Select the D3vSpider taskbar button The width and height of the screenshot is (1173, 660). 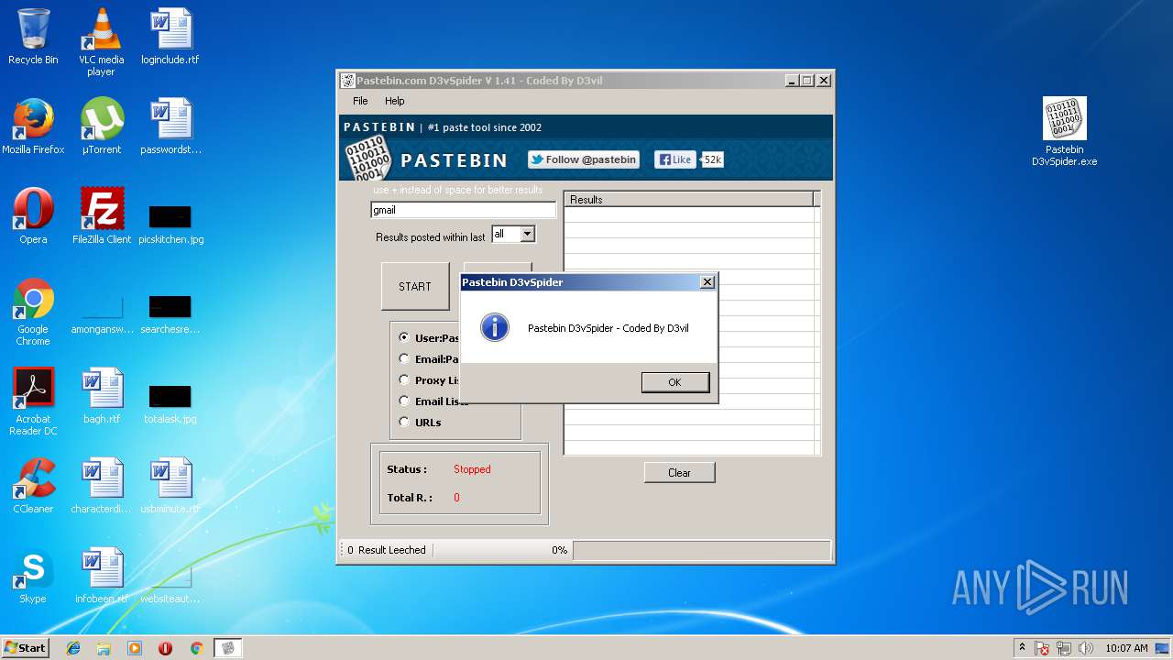pos(228,648)
